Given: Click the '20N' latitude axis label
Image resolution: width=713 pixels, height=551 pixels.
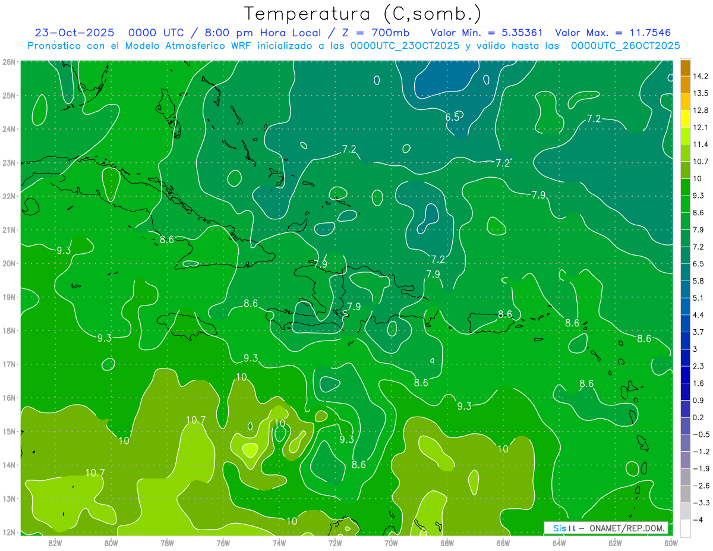Looking at the screenshot, I should coord(9,263).
